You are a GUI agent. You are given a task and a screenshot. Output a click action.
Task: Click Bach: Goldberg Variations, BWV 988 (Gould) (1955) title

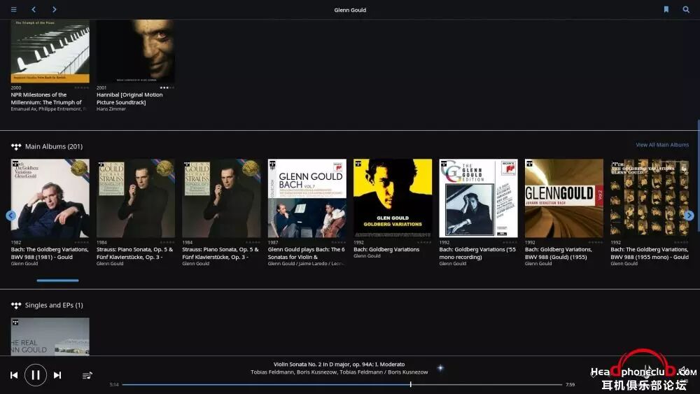[559, 253]
